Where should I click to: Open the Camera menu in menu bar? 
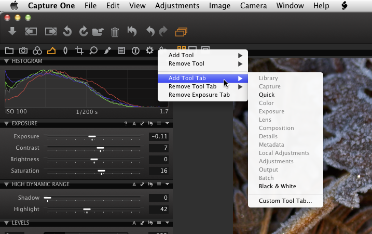click(253, 6)
